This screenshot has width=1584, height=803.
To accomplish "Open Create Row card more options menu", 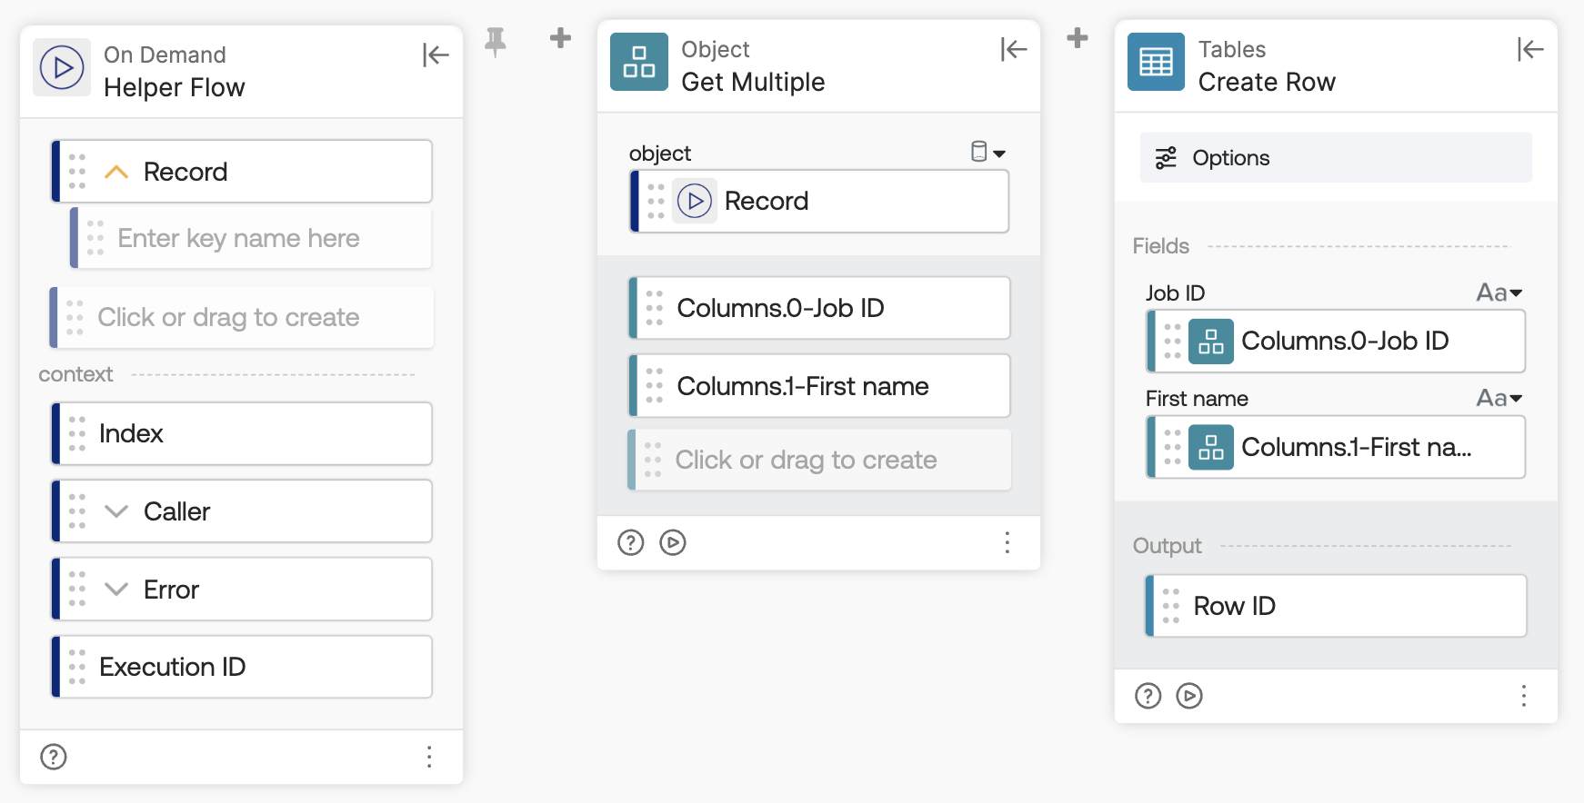I will tap(1523, 696).
